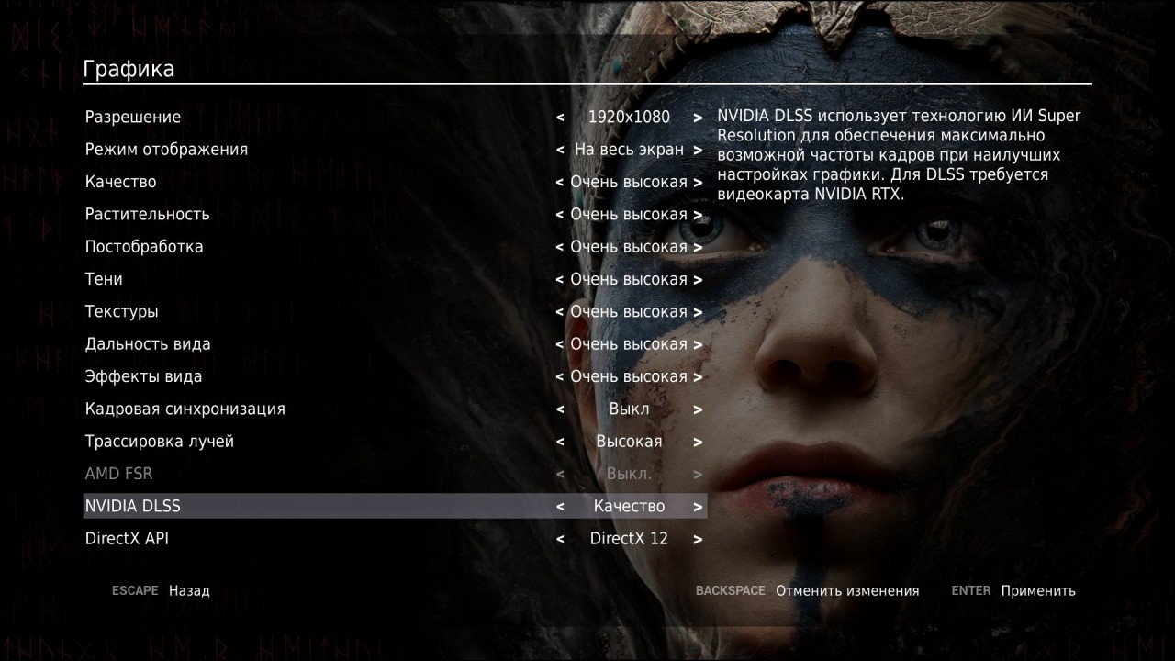Screen dimensions: 1175x661
Task: Click left arrow next to Постобработка
Action: point(560,247)
